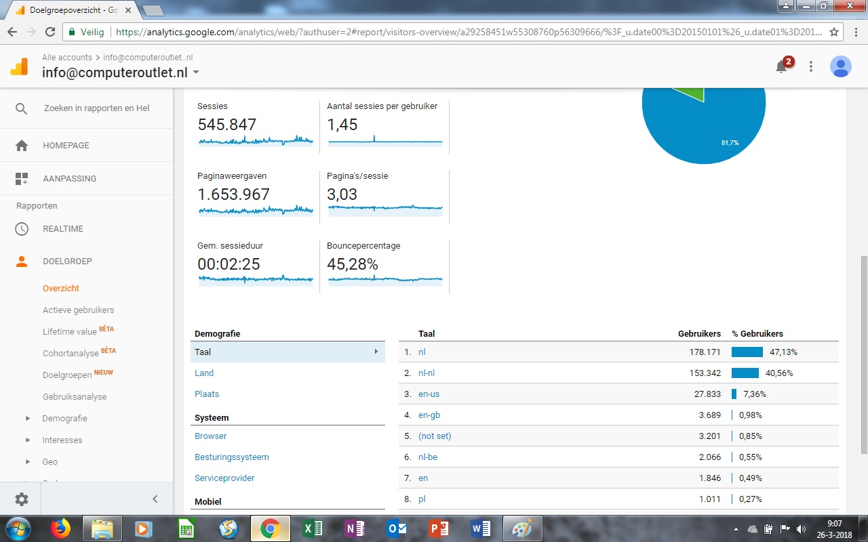Viewport: 868px width, 542px height.
Task: Click the page vertical scrollbar
Action: click(863, 354)
